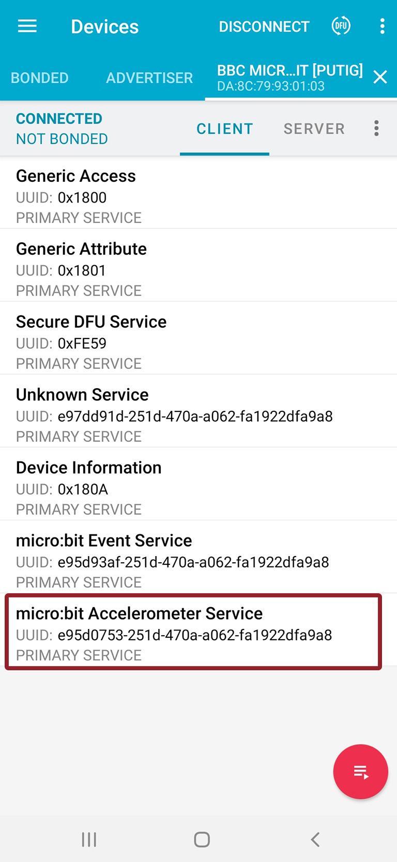Expand the Secure DFU Service entry
The height and width of the screenshot is (862, 397).
(x=198, y=338)
